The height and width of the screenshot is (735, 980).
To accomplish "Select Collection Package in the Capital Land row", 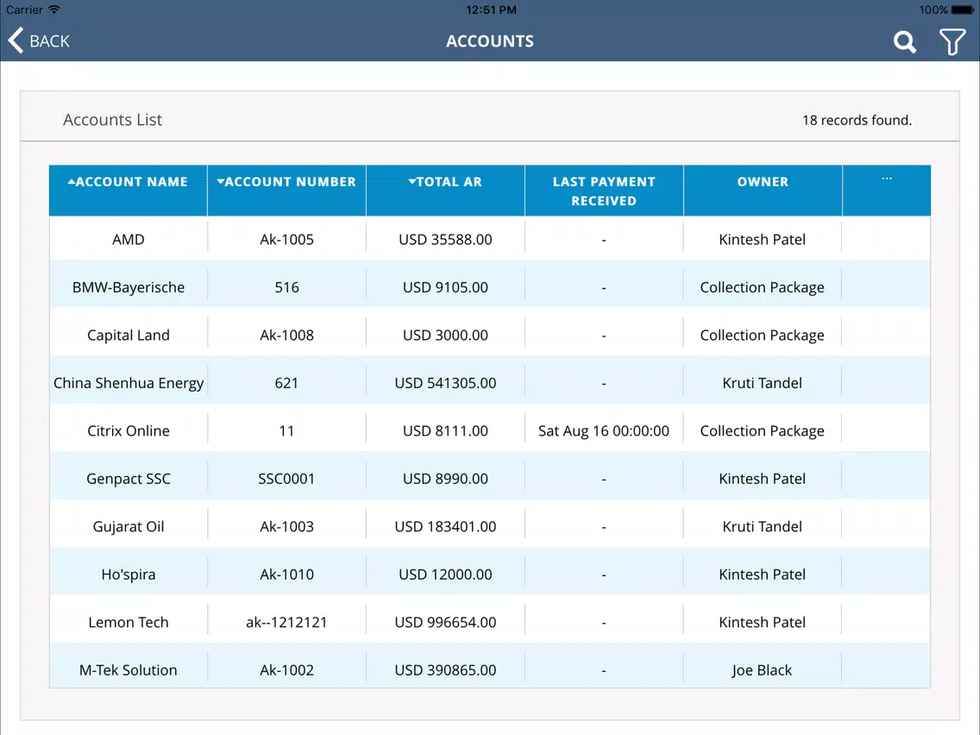I will coord(762,336).
